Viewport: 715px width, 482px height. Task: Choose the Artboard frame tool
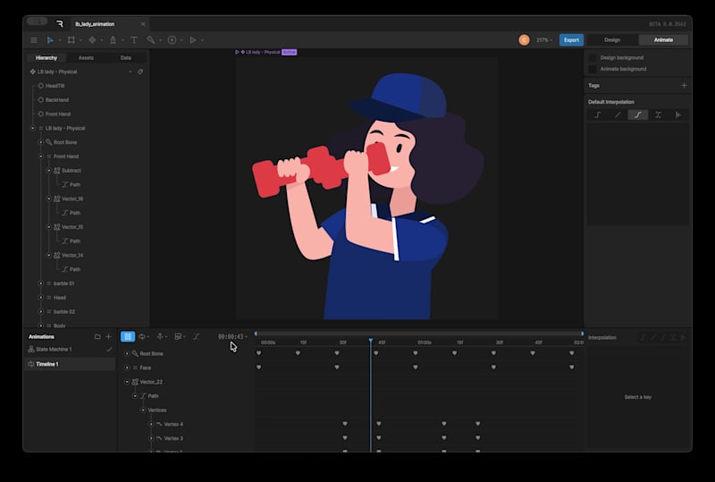coord(71,40)
